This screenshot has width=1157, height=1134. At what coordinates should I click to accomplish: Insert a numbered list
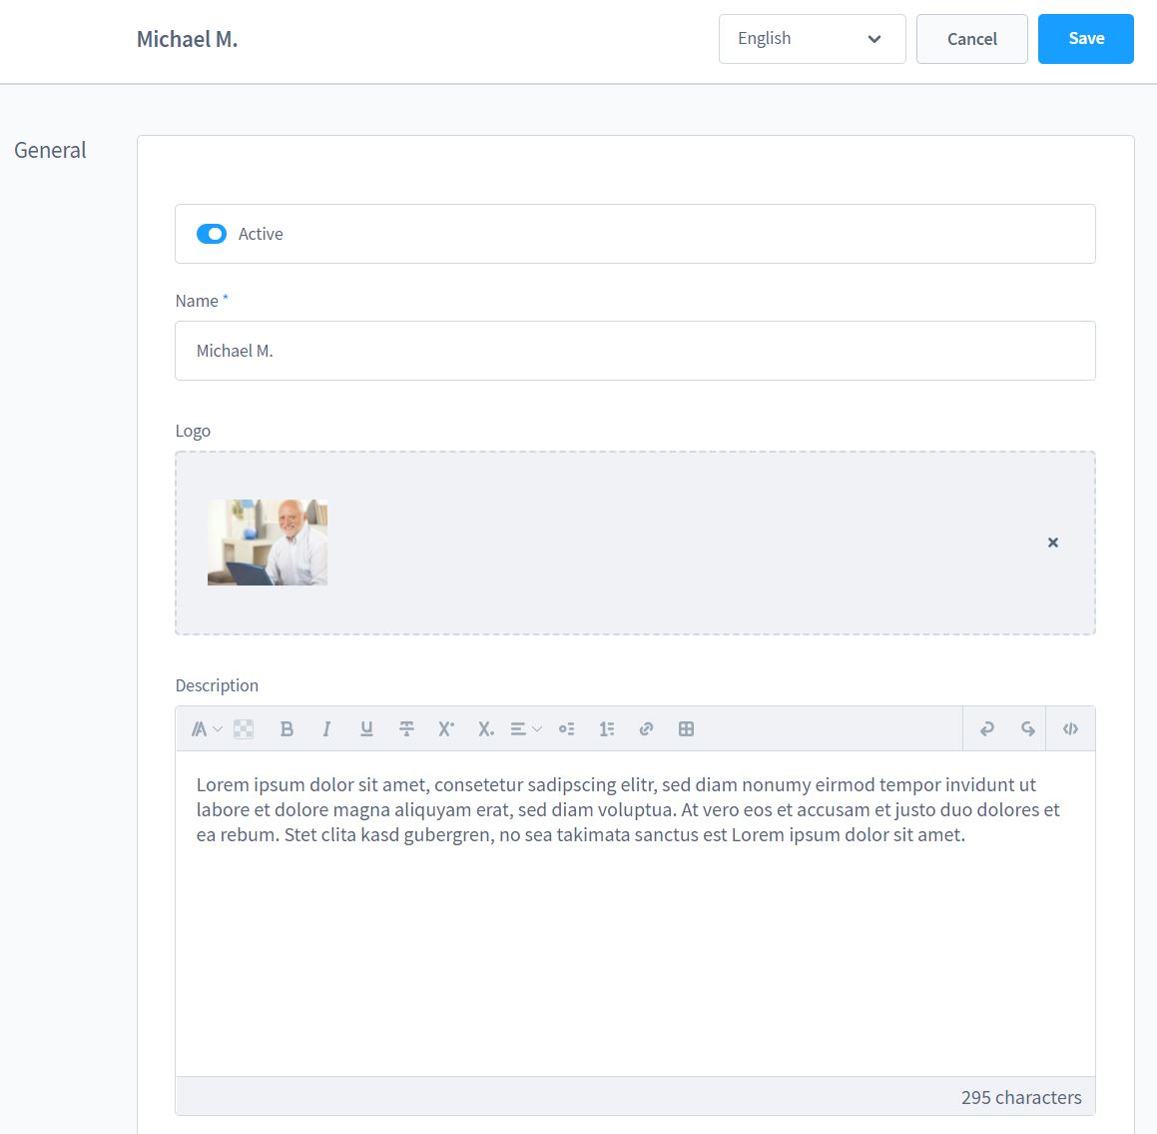(x=606, y=729)
